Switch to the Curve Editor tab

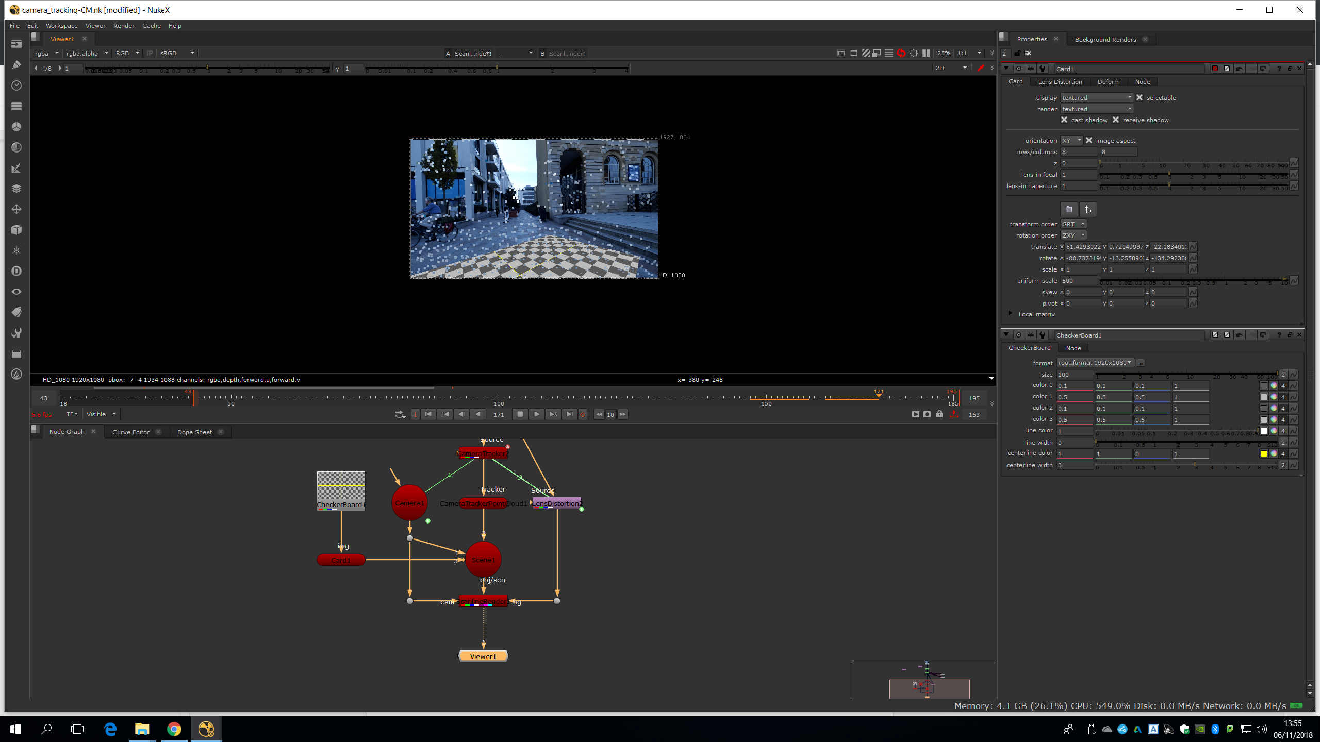click(x=130, y=432)
